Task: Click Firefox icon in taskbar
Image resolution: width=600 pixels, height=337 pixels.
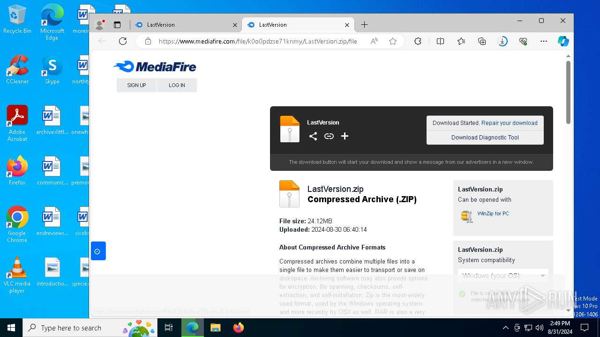Action: [239, 328]
